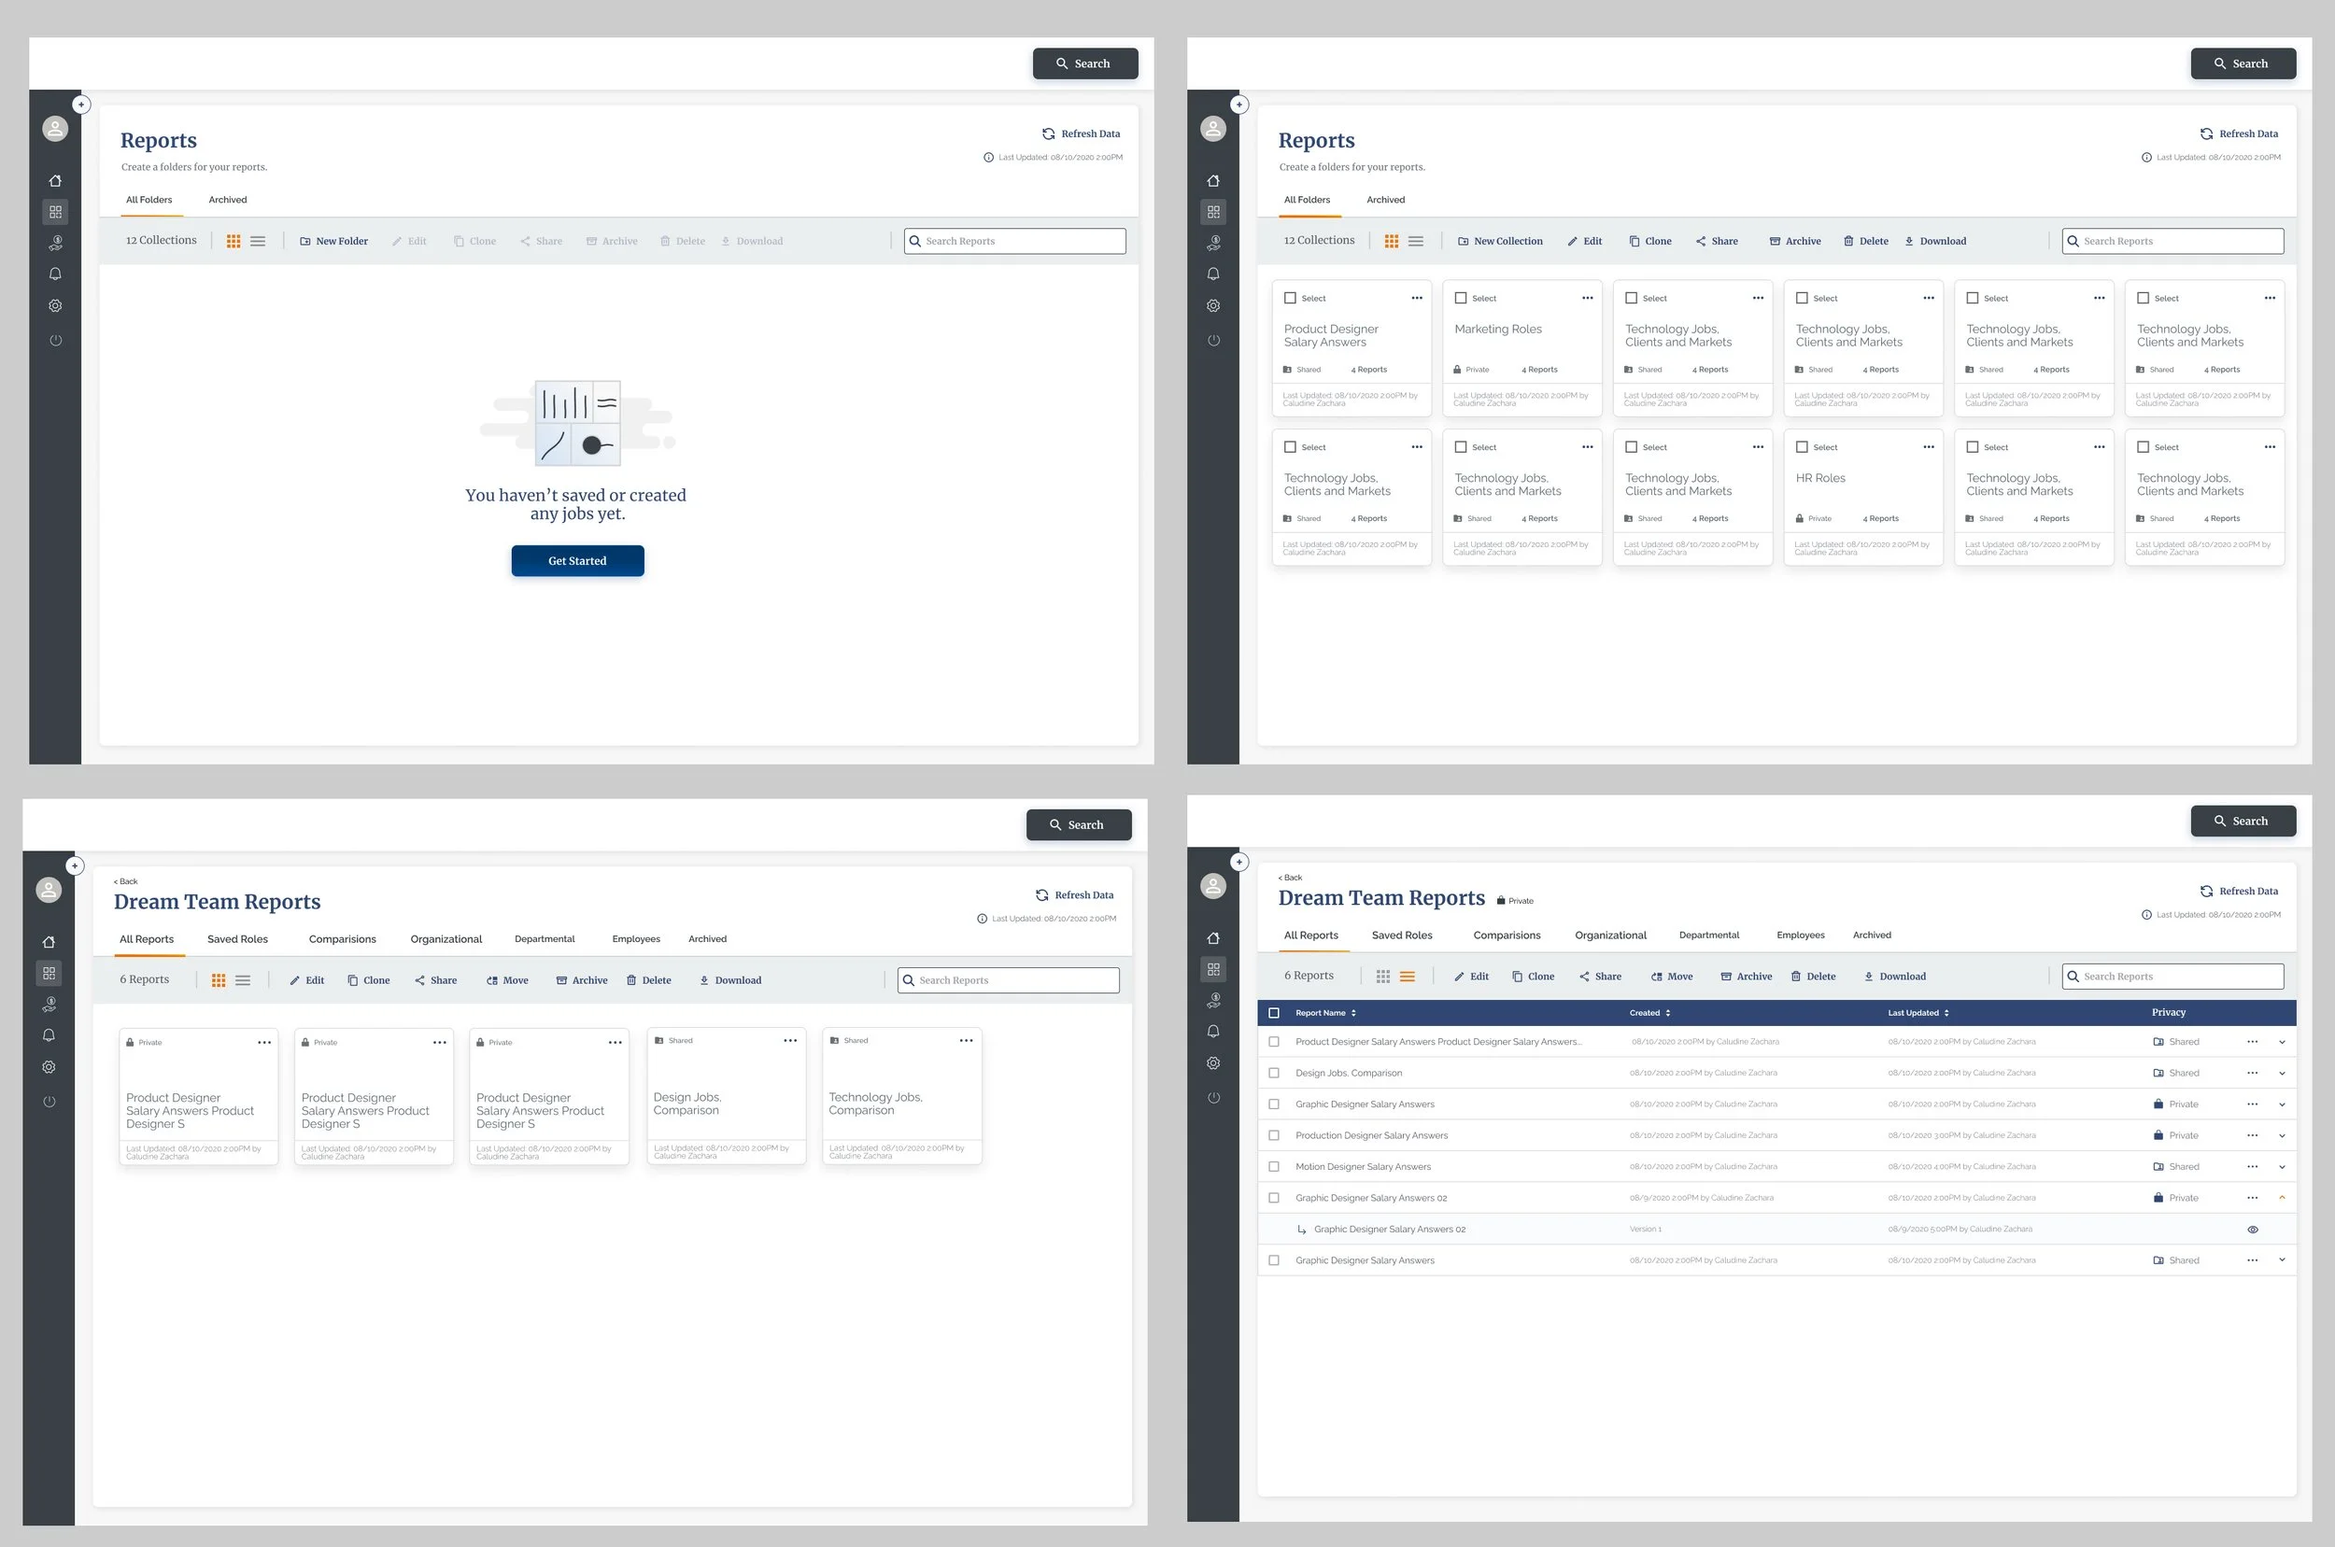Open three-dot menu on Design Jobs, Comparison card
The height and width of the screenshot is (1547, 2335).
coord(789,1041)
